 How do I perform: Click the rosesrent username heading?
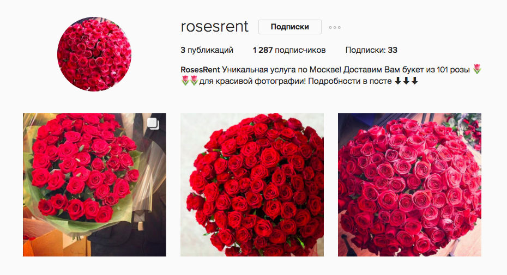pos(215,27)
